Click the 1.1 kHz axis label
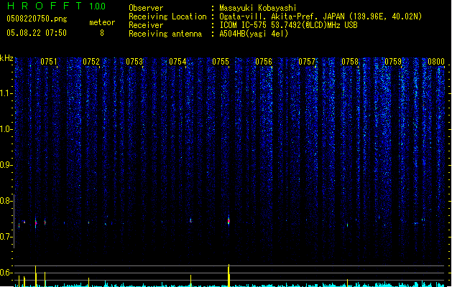The width and height of the screenshot is (452, 287). click(x=6, y=93)
